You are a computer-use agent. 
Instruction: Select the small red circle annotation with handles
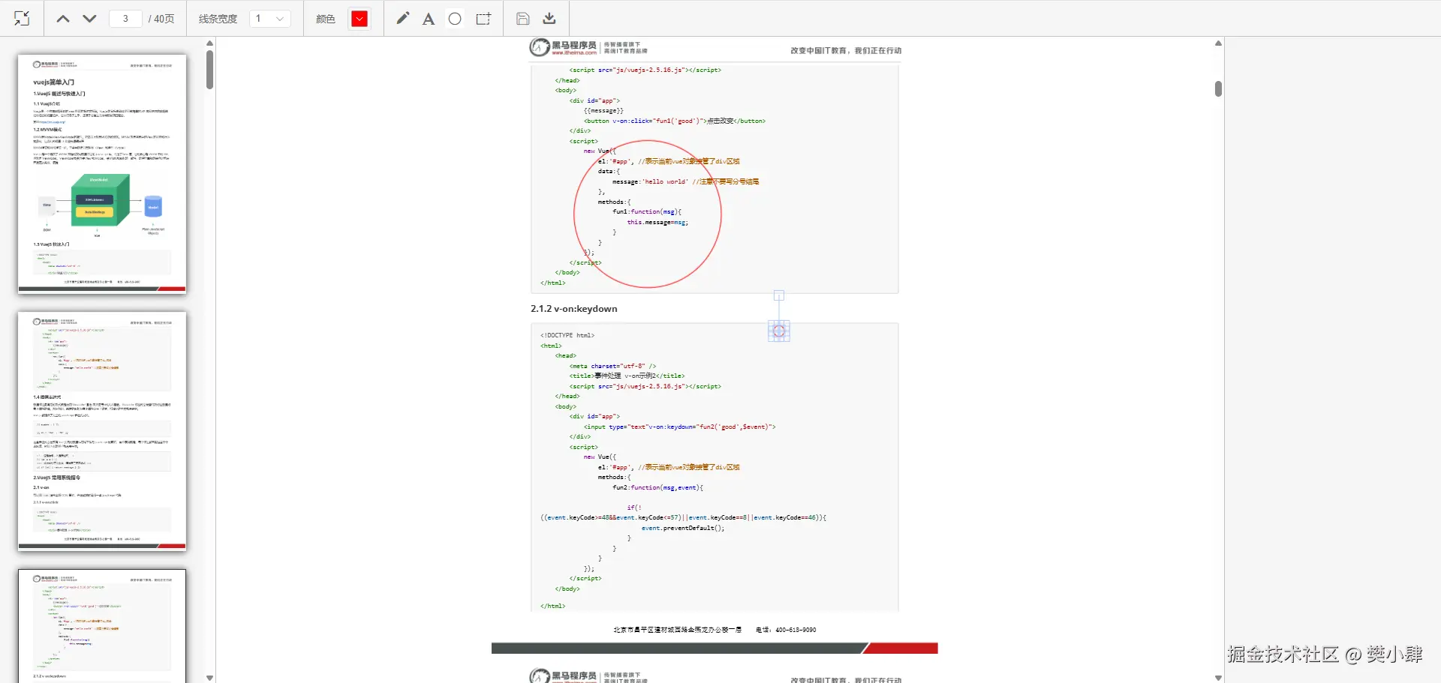[x=779, y=331]
